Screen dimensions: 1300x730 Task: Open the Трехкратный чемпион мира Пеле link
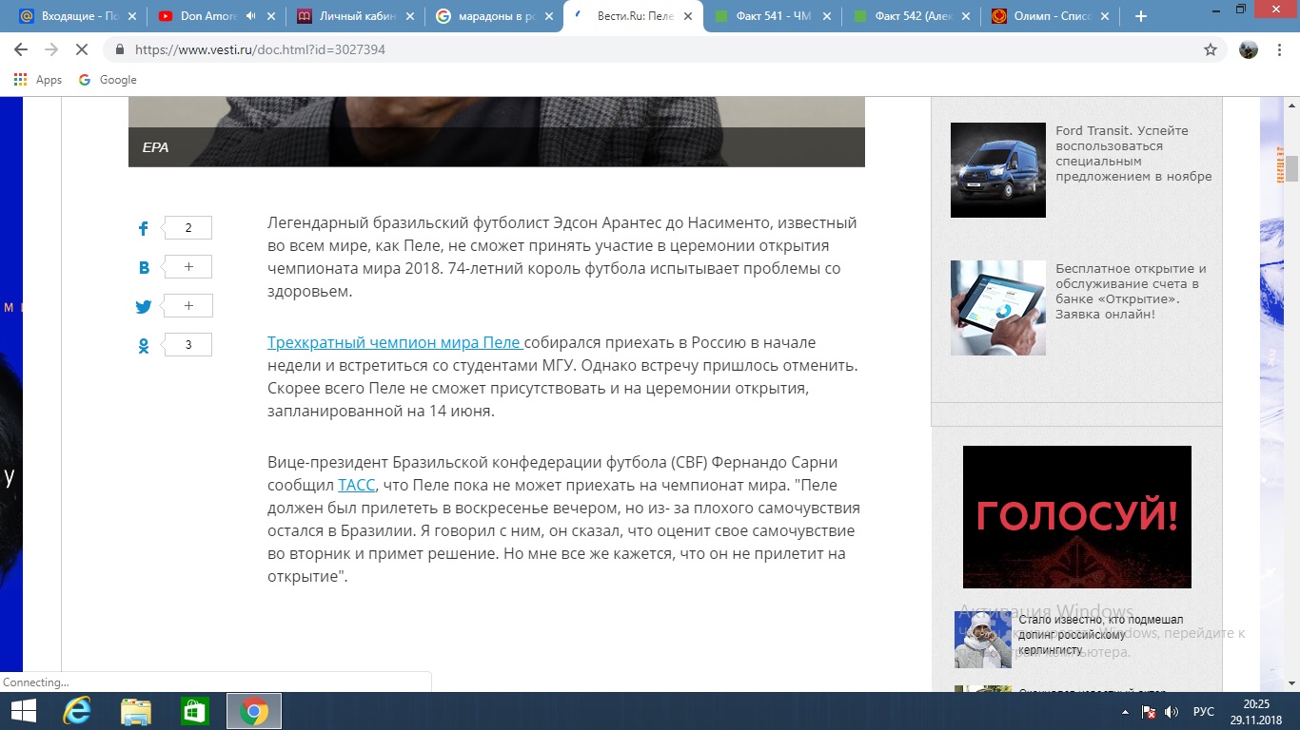(x=394, y=342)
